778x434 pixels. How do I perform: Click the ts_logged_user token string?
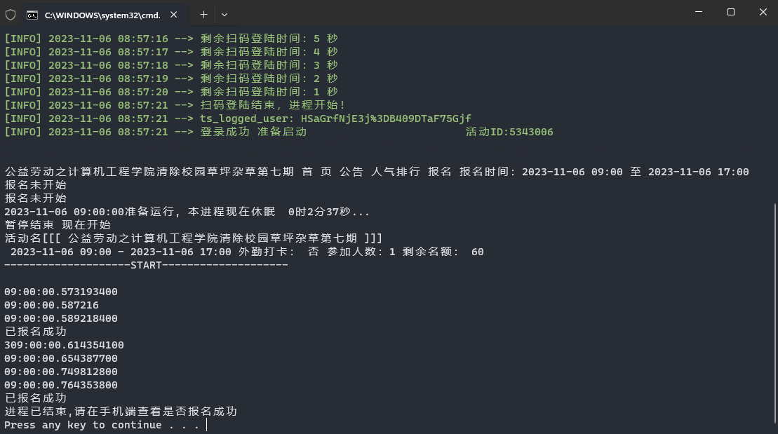coord(386,118)
